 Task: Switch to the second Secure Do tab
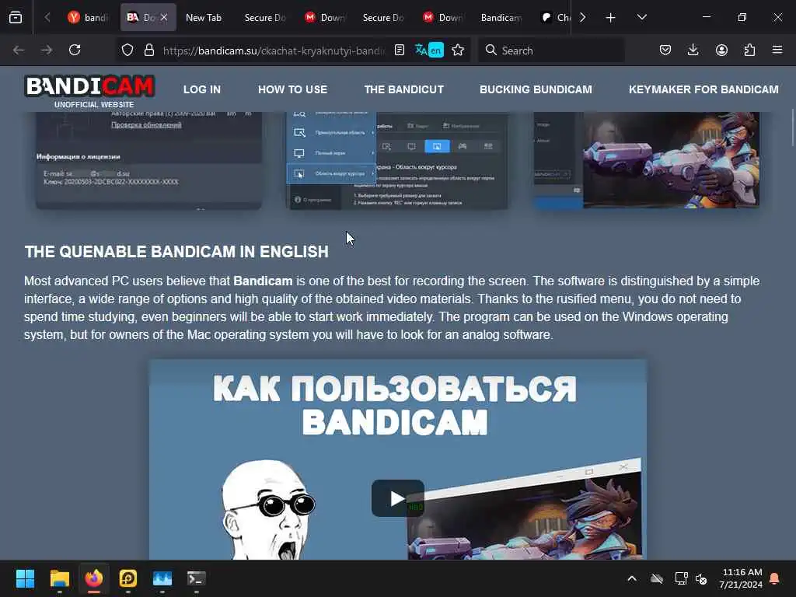coord(382,17)
